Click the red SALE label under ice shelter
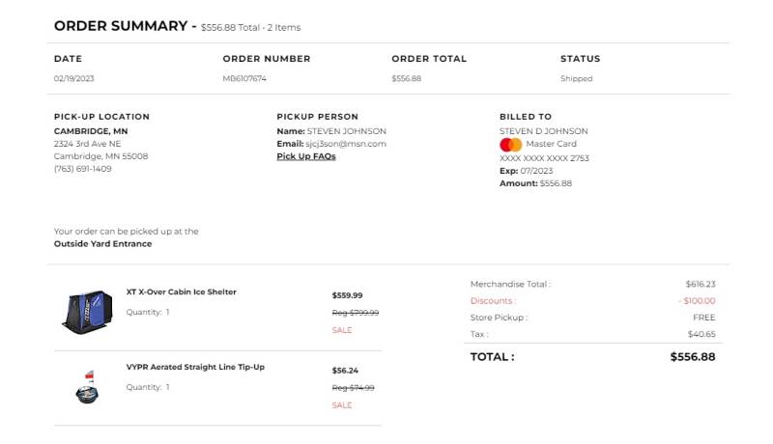The image size is (773, 444). coord(342,330)
